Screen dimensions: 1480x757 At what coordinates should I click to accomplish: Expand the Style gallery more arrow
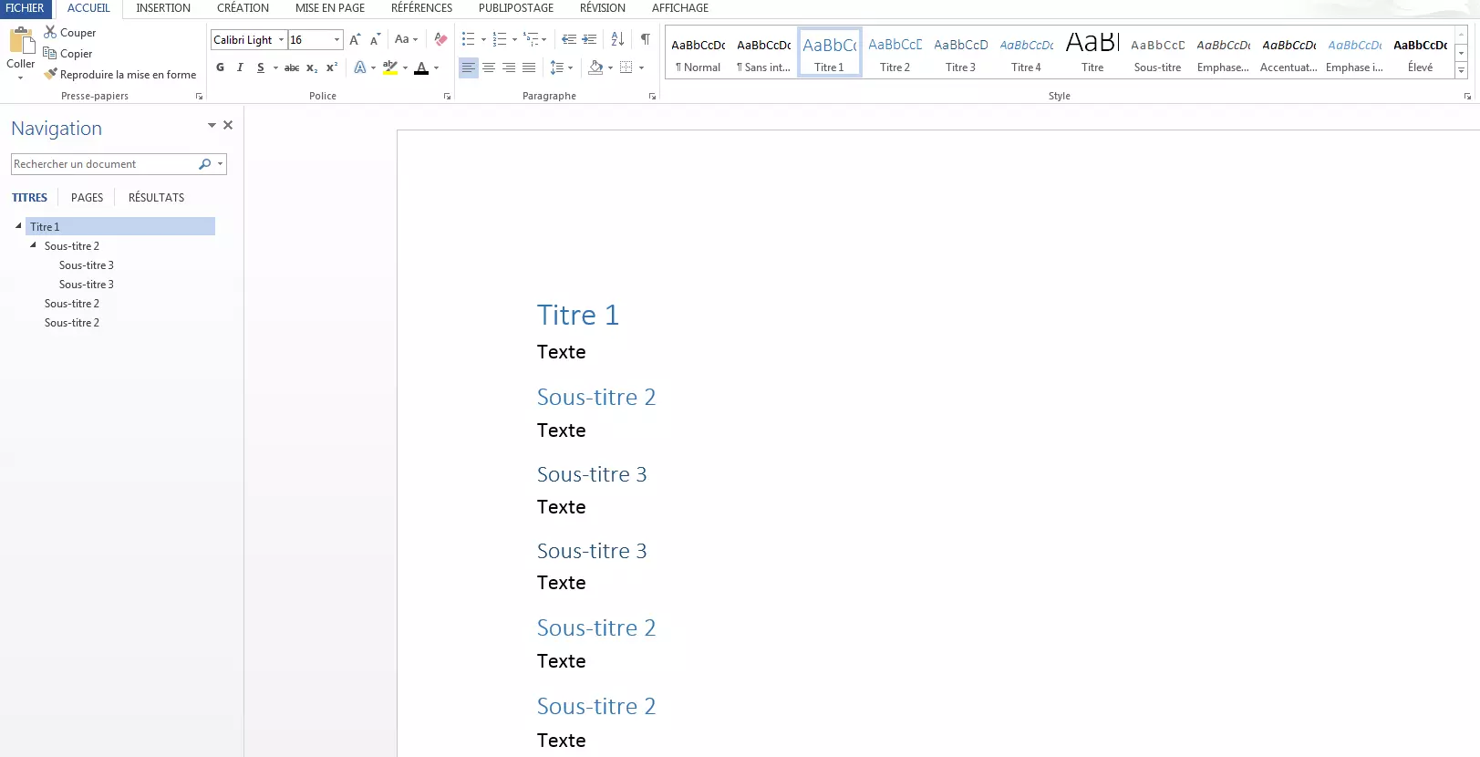point(1461,71)
